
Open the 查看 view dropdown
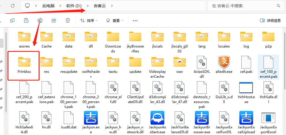click(x=115, y=21)
